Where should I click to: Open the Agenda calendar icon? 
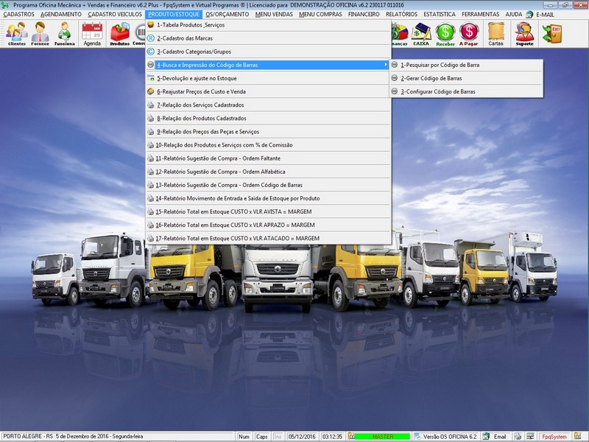click(x=92, y=33)
